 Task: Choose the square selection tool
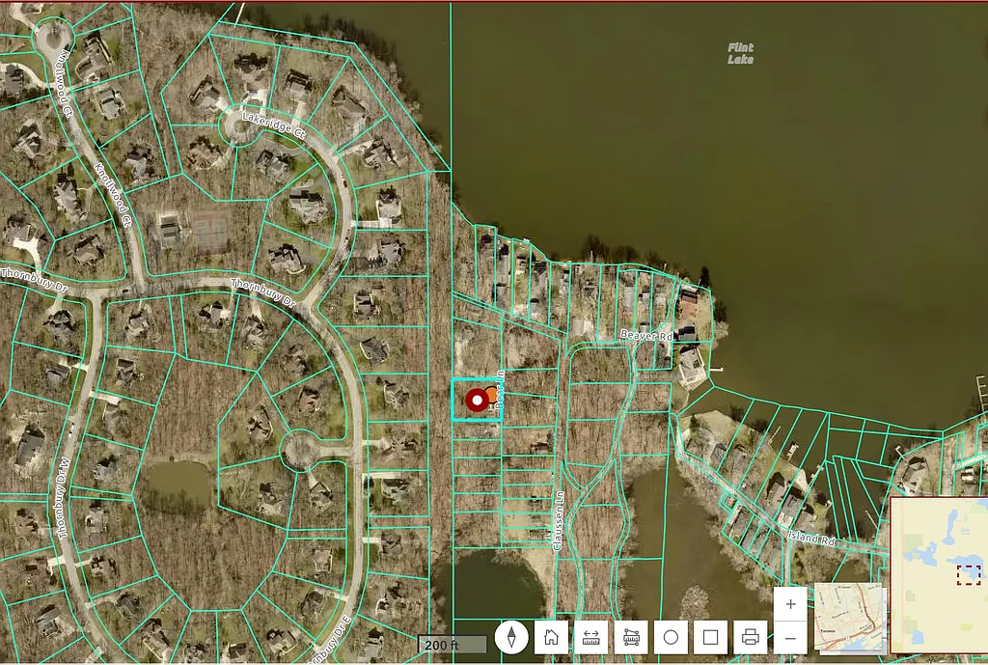pos(710,637)
